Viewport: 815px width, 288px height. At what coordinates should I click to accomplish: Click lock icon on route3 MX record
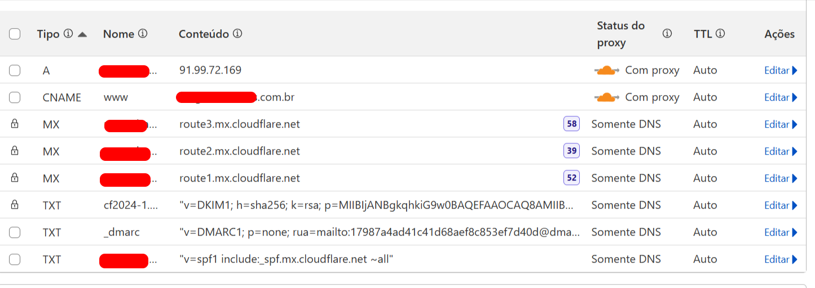(15, 124)
